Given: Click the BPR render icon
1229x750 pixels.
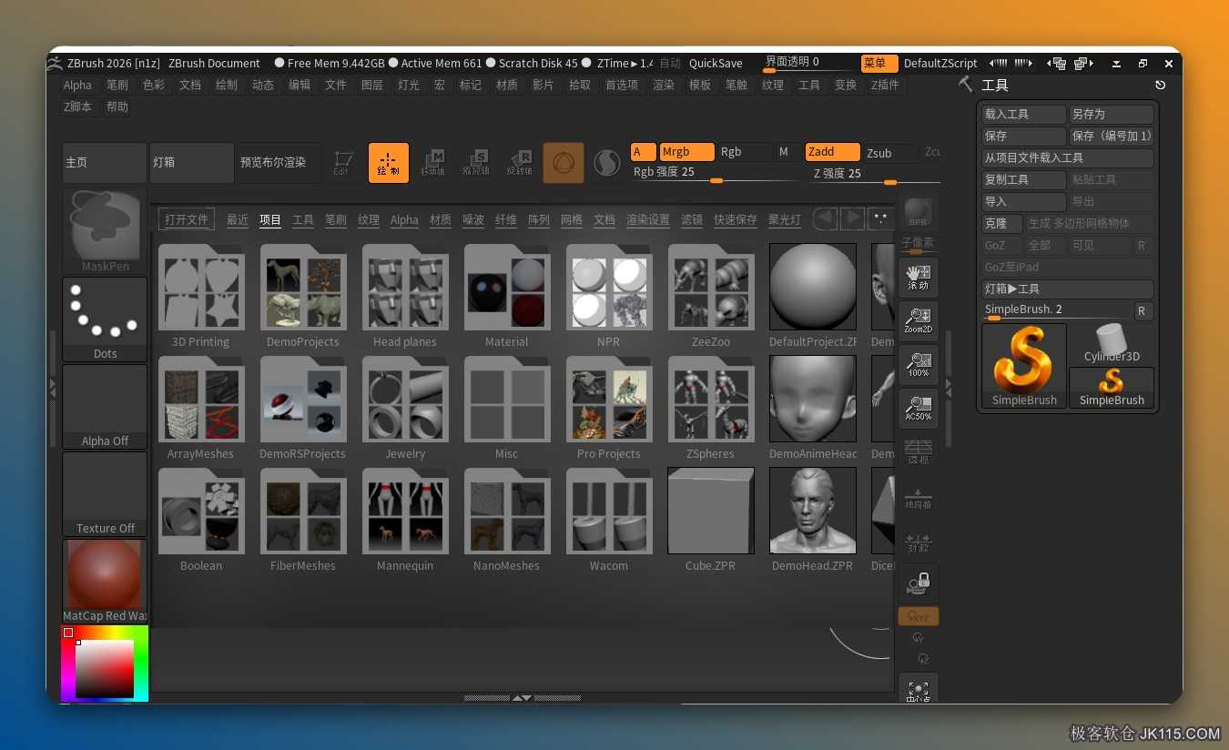Looking at the screenshot, I should (919, 212).
